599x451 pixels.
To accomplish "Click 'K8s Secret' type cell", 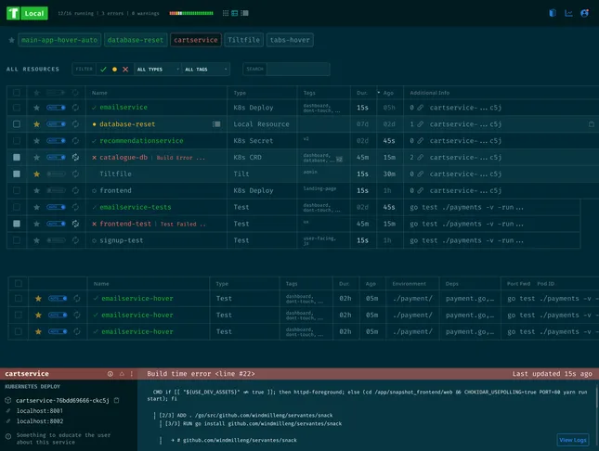I will (254, 141).
